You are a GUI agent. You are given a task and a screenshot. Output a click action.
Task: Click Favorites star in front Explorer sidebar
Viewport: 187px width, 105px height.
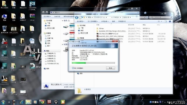pos(78,25)
